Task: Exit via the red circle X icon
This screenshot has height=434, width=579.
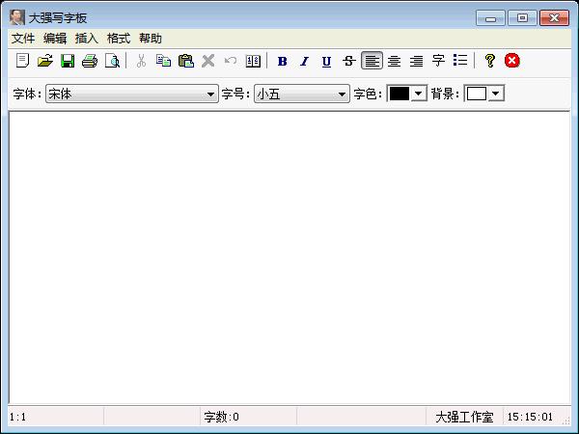Action: tap(512, 61)
